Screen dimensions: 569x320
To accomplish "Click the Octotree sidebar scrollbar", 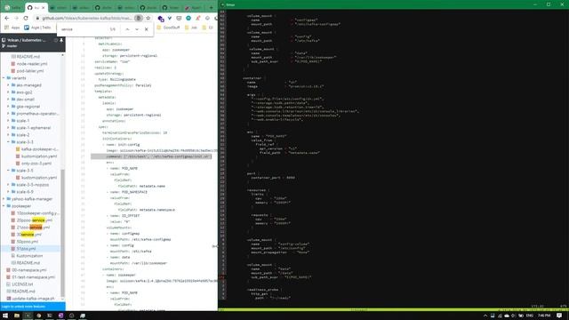I will 63,232.
